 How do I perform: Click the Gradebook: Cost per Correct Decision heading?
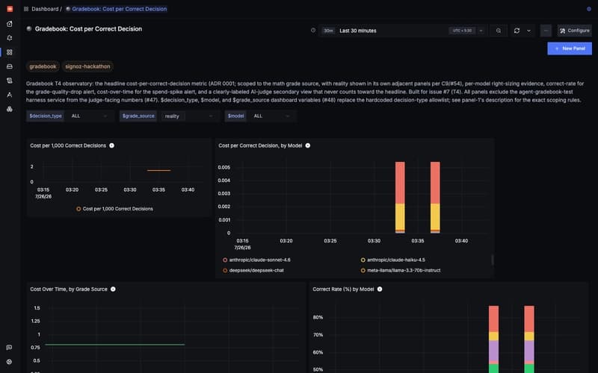tap(88, 29)
